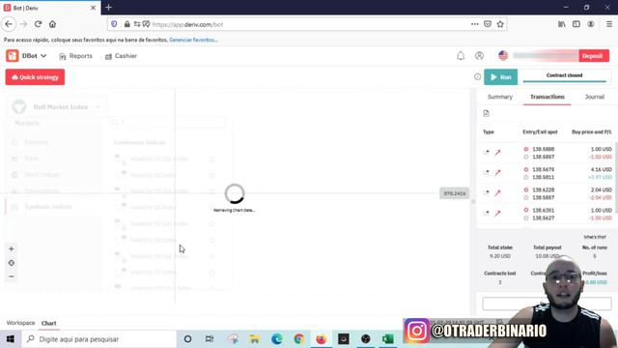Switch to the Chart tab
This screenshot has width=618, height=348.
49,323
